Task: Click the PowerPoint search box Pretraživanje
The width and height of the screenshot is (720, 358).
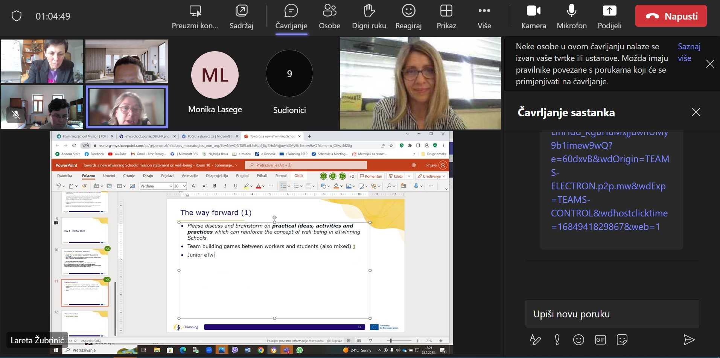Action: click(306, 165)
